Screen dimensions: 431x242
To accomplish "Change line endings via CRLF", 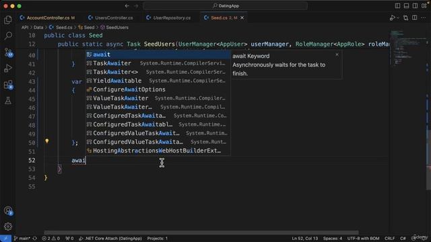I will click(x=390, y=239).
